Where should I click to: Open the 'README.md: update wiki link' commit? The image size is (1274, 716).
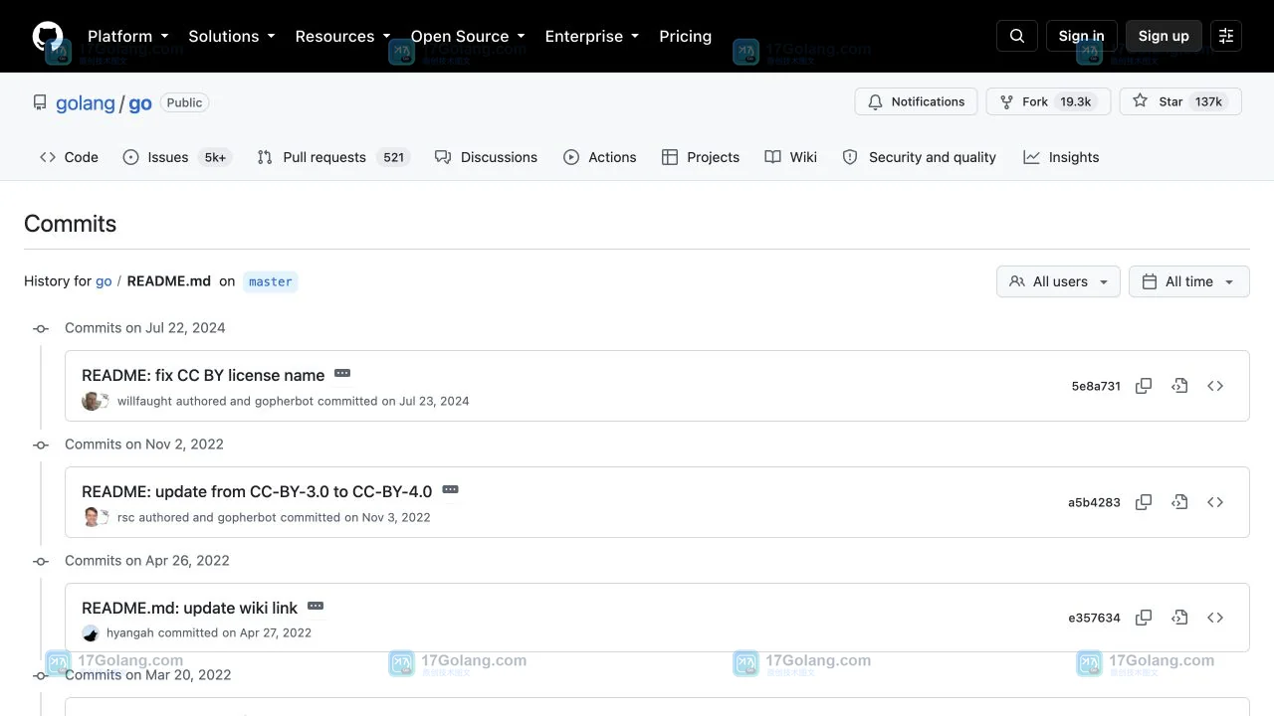[189, 608]
